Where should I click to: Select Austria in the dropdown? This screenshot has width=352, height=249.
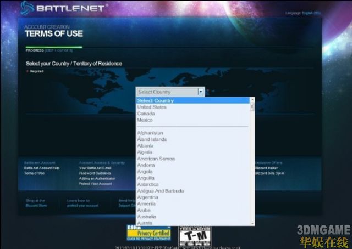[x=193, y=223]
